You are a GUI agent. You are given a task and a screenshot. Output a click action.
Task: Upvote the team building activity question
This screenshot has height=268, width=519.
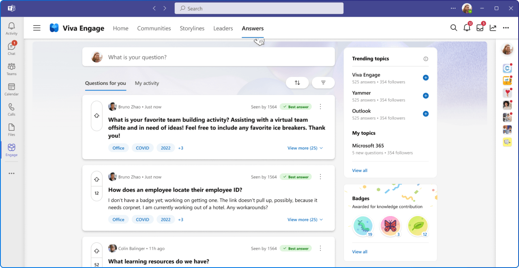point(97,116)
